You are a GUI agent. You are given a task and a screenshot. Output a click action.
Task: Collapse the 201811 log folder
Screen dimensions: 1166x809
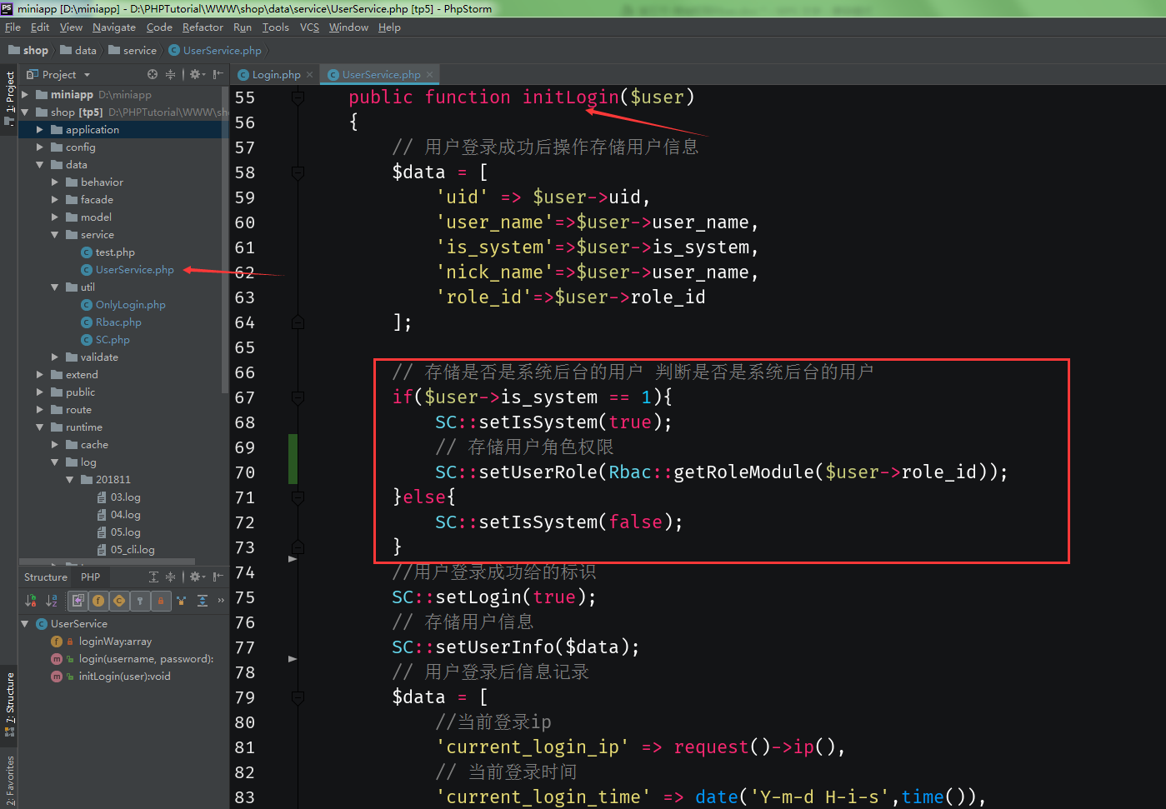click(x=70, y=479)
